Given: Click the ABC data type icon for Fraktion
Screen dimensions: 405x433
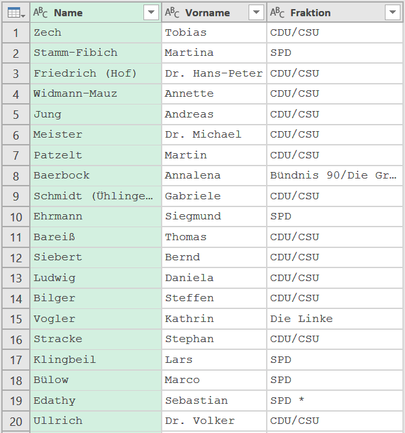Looking at the screenshot, I should coord(277,12).
